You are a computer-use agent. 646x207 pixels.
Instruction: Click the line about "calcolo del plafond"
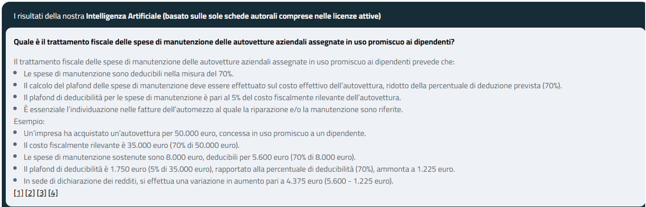coord(293,85)
